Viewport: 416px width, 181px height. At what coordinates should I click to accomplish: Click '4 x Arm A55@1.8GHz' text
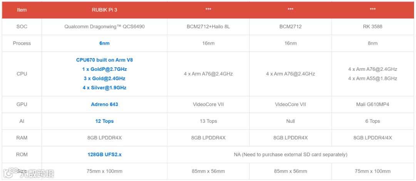click(373, 79)
